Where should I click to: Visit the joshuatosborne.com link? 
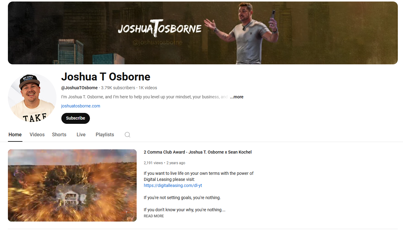coord(81,106)
